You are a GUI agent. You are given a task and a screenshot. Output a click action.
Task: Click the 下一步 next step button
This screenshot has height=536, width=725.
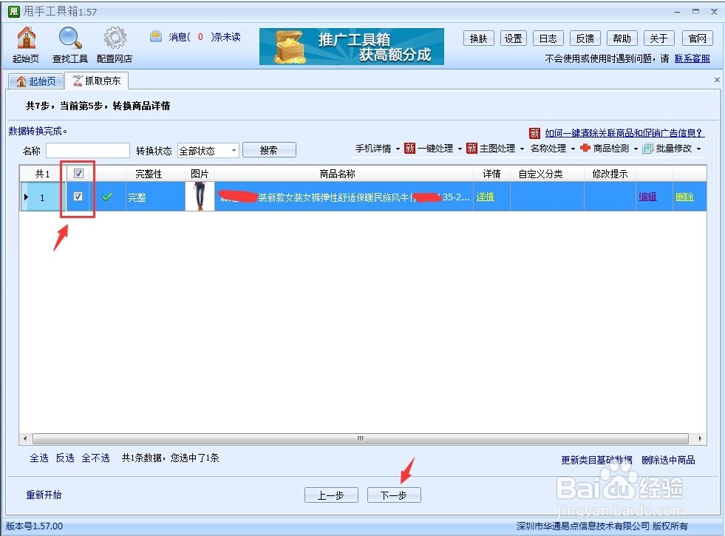point(394,495)
